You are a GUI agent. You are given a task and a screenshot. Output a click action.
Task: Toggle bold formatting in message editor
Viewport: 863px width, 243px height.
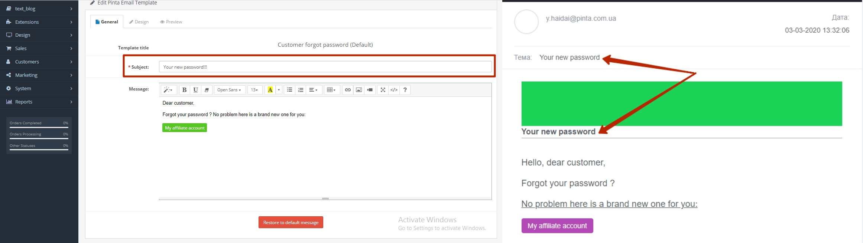tap(184, 90)
